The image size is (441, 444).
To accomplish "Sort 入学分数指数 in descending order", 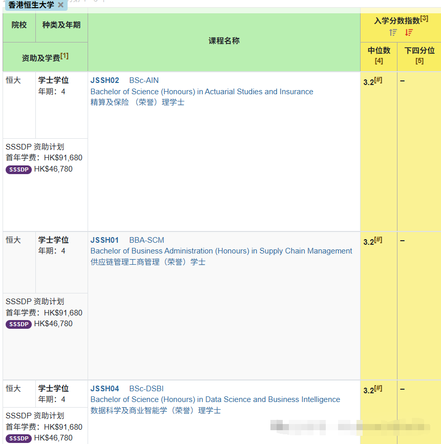I will coord(409,33).
